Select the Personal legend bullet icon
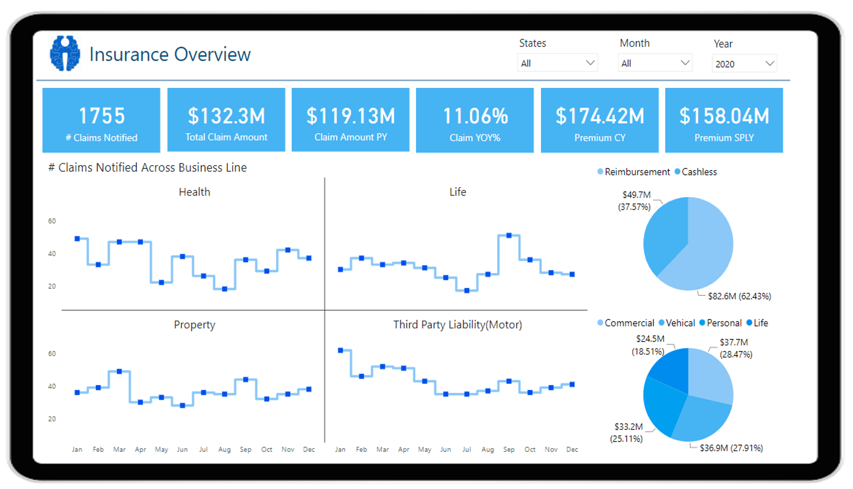The height and width of the screenshot is (489, 853). pos(702,323)
